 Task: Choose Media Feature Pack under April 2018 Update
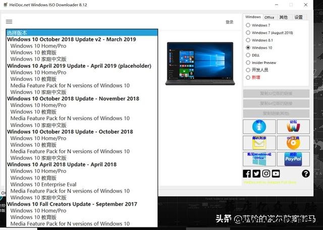(x=82, y=191)
